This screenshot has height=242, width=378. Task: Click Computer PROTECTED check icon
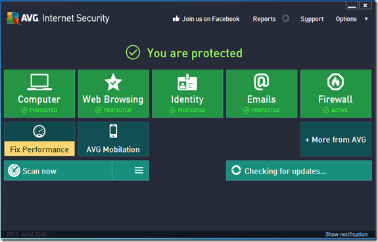[24, 110]
